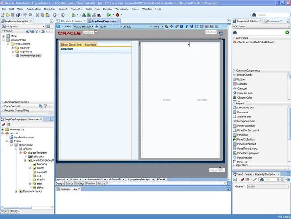Expand the WEB-INF folder node

coord(13,48)
